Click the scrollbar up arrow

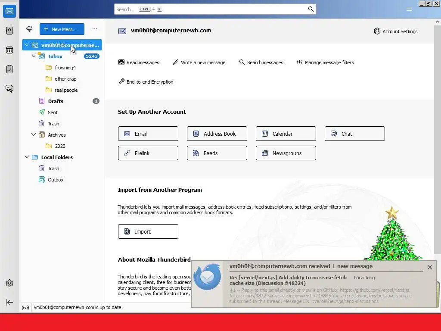pyautogui.click(x=438, y=22)
